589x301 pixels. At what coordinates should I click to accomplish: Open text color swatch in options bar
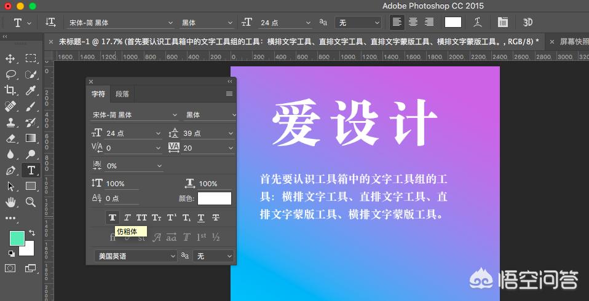click(x=453, y=22)
